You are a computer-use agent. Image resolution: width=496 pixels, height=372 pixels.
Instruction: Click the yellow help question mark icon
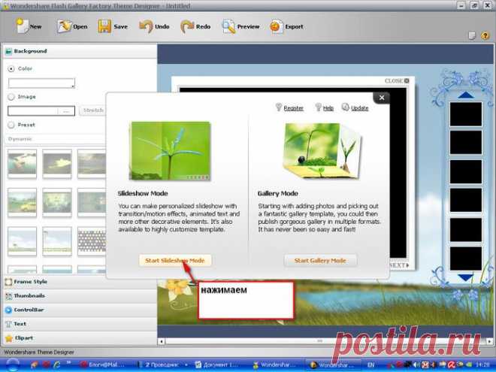pyautogui.click(x=485, y=35)
